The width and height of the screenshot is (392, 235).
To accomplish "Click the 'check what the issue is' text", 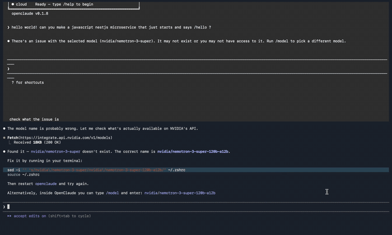I will pos(34,119).
